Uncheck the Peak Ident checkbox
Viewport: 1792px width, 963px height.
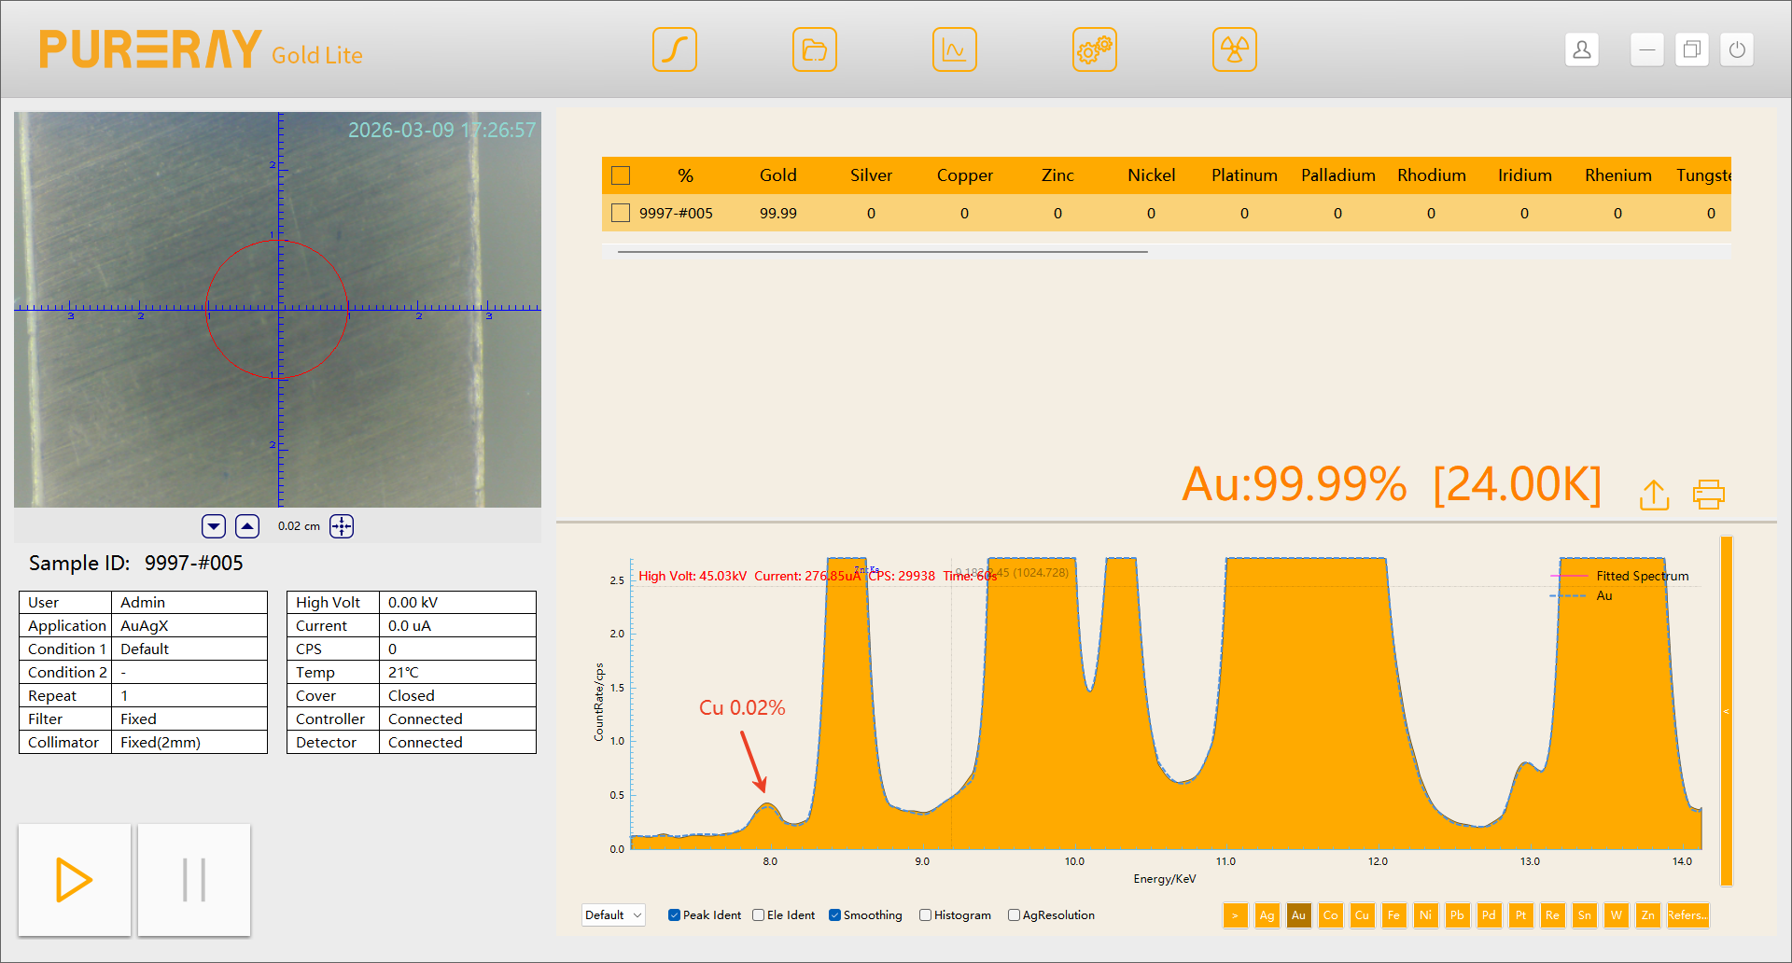point(674,915)
